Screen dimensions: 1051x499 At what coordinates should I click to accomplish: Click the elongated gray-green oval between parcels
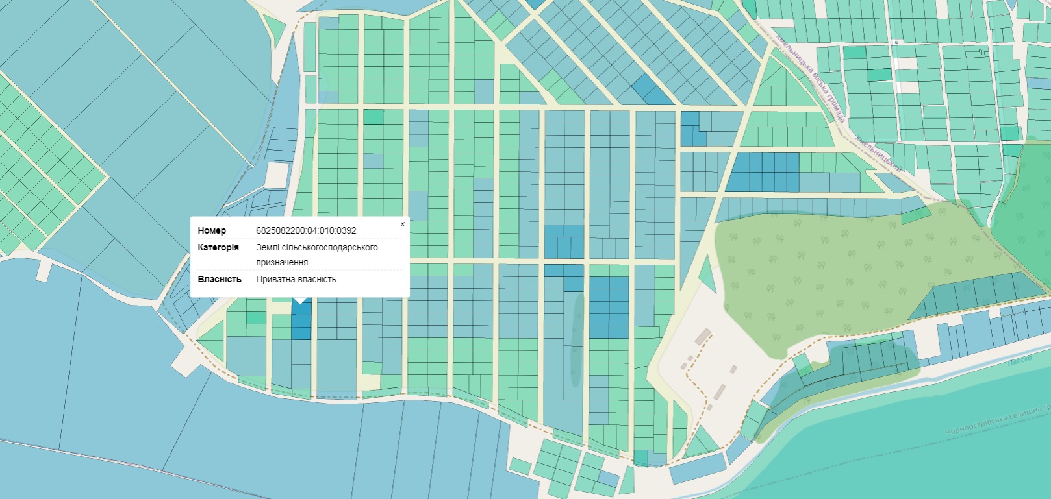pos(576,341)
